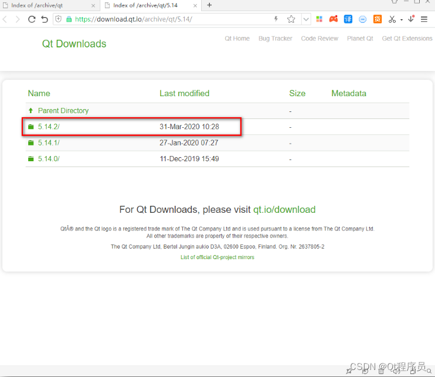435x377 pixels.
Task: Open the Planet Qt nav link
Action: (360, 39)
